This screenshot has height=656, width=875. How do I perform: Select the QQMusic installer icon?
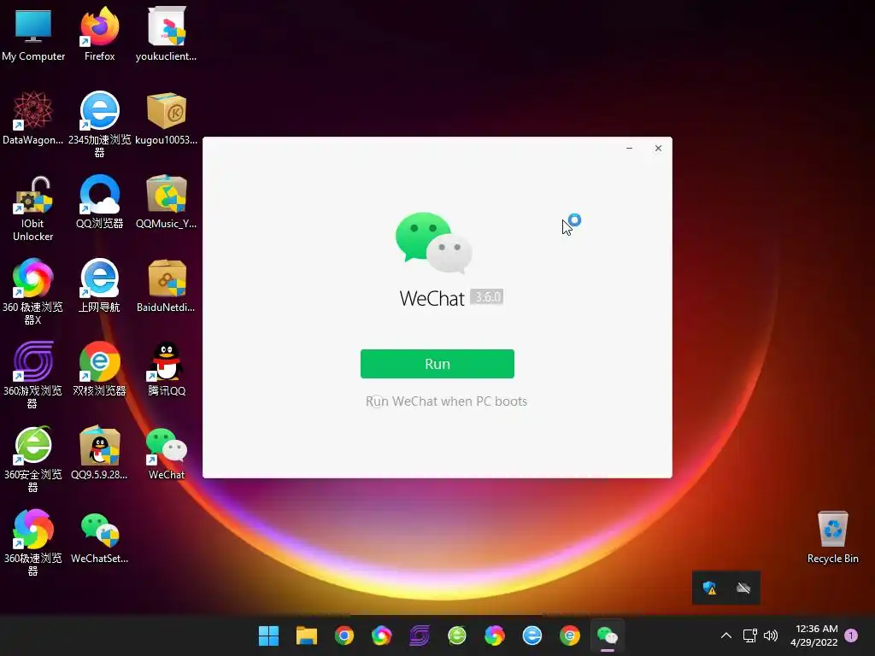(x=166, y=202)
